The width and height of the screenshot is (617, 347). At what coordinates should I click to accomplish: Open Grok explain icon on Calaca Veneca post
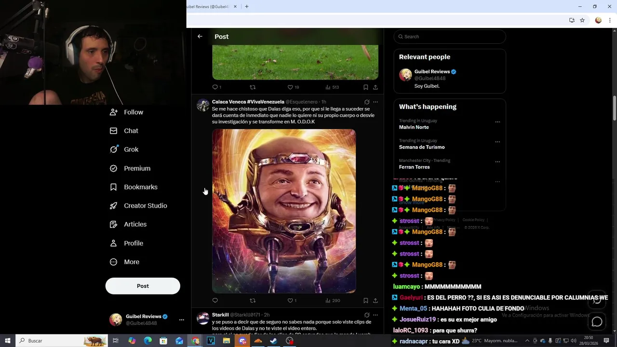(367, 102)
